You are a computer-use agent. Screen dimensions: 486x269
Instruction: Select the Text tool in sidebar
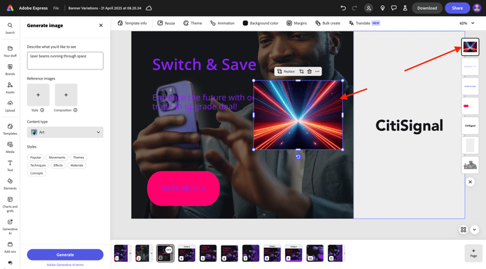10,165
